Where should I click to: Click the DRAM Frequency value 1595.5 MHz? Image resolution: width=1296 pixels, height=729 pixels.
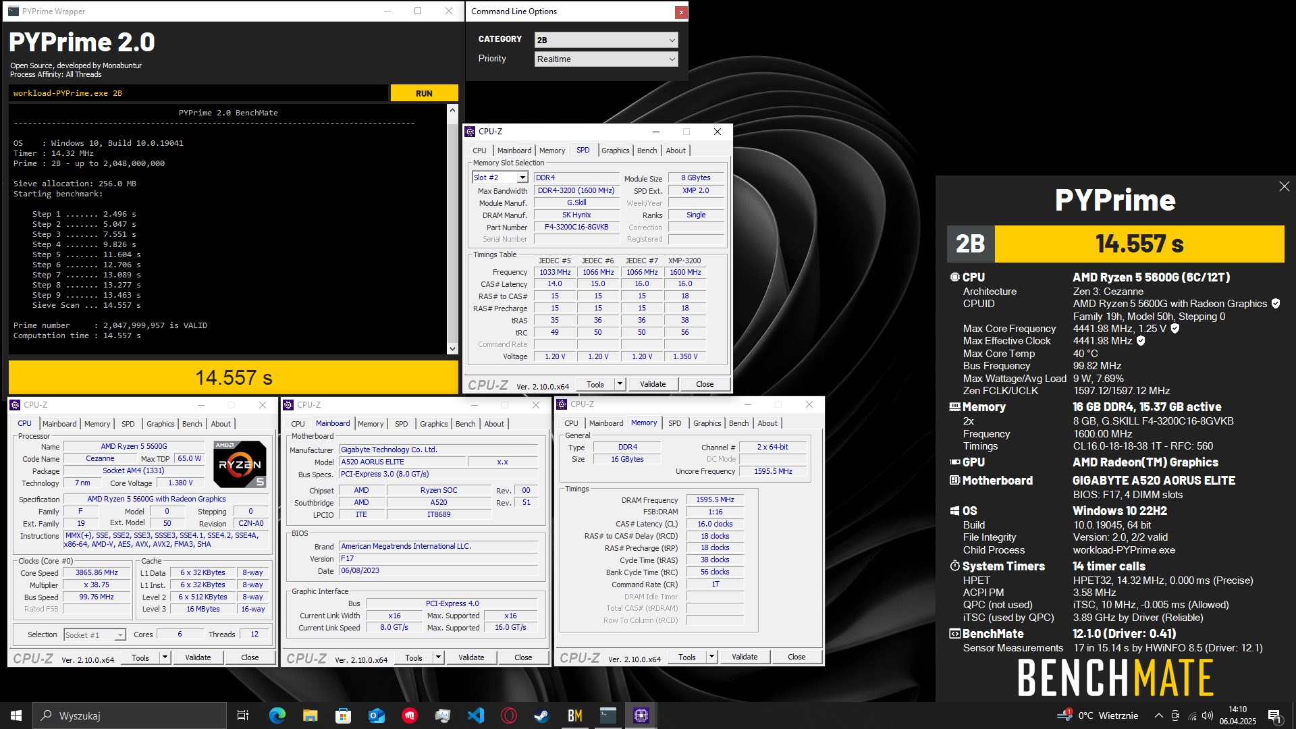click(715, 500)
